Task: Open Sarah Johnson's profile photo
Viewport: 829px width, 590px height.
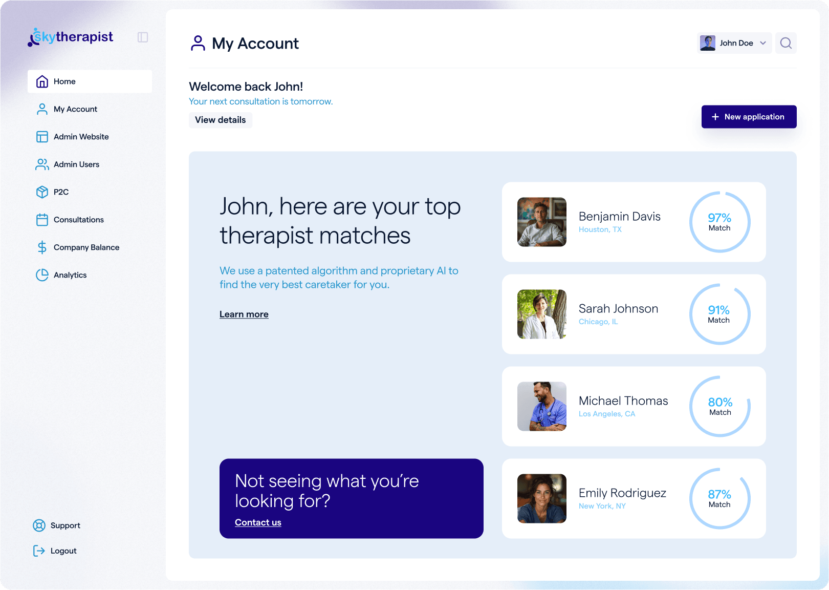Action: tap(541, 314)
